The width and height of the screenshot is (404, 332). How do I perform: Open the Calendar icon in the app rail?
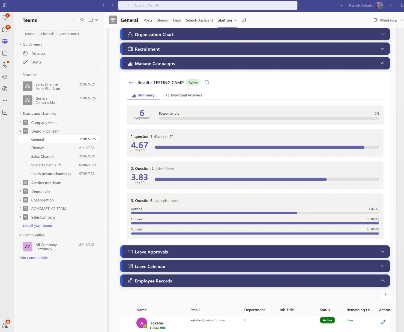(x=5, y=53)
